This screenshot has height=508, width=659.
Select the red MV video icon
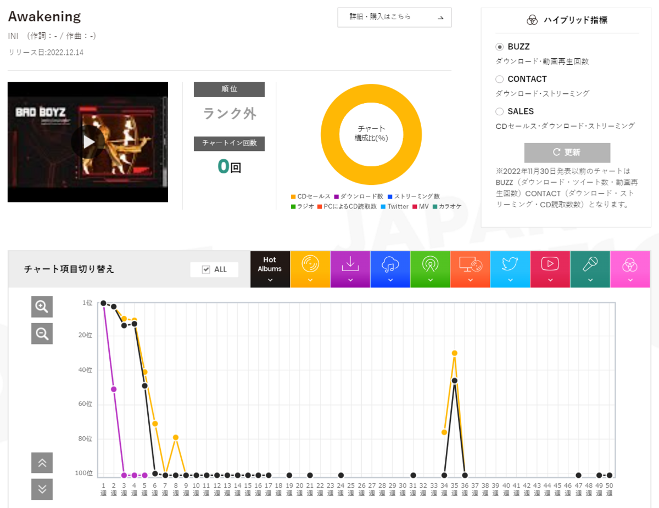550,269
